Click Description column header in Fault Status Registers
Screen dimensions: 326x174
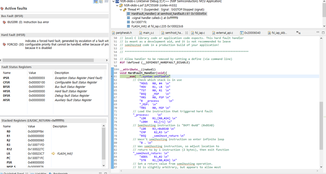tap(62, 73)
